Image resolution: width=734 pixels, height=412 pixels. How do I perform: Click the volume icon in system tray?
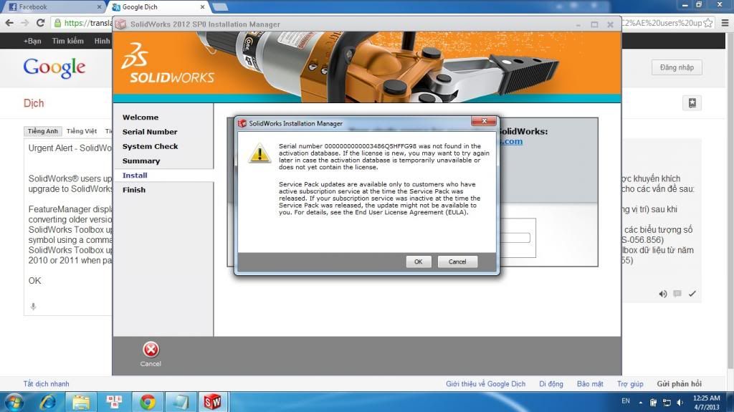coord(680,402)
